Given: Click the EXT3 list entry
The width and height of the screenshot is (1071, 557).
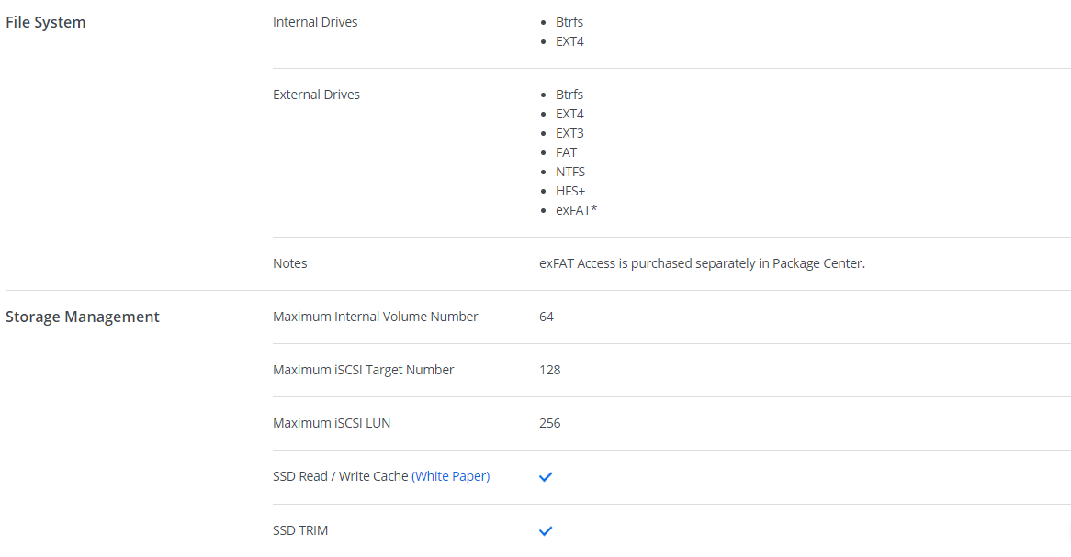Looking at the screenshot, I should (569, 133).
